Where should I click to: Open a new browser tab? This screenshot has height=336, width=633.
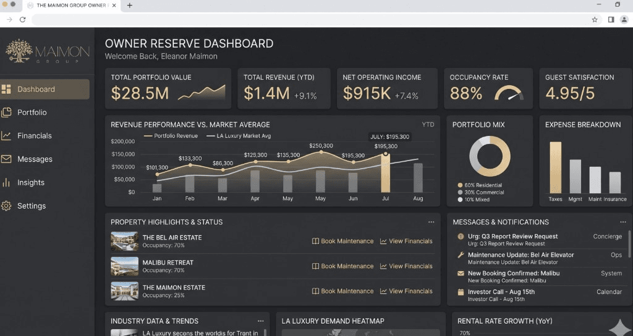click(129, 5)
